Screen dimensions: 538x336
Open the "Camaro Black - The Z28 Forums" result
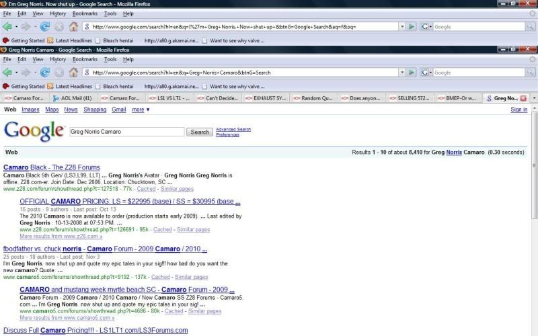[x=52, y=167]
